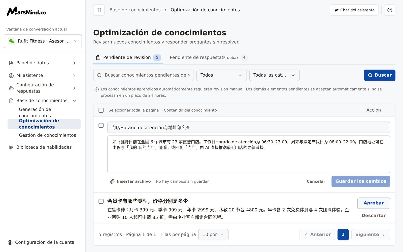
Task: Expand the Mi asistente menu chevron
Action: (x=74, y=76)
